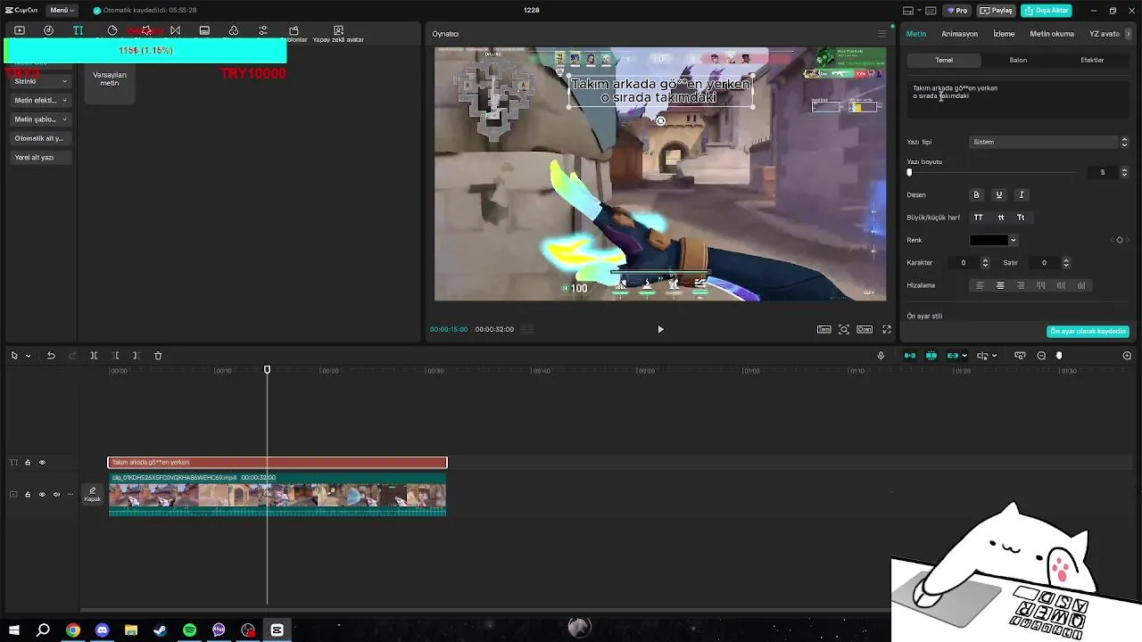1142x642 pixels.
Task: Select the Temel sub-tab
Action: 944,60
